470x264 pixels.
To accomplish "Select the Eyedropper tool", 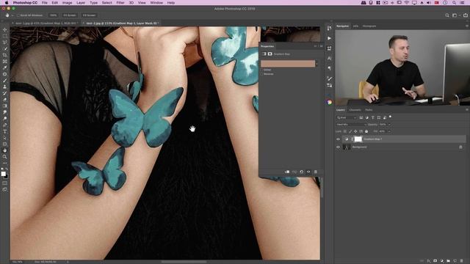I will coord(5,67).
